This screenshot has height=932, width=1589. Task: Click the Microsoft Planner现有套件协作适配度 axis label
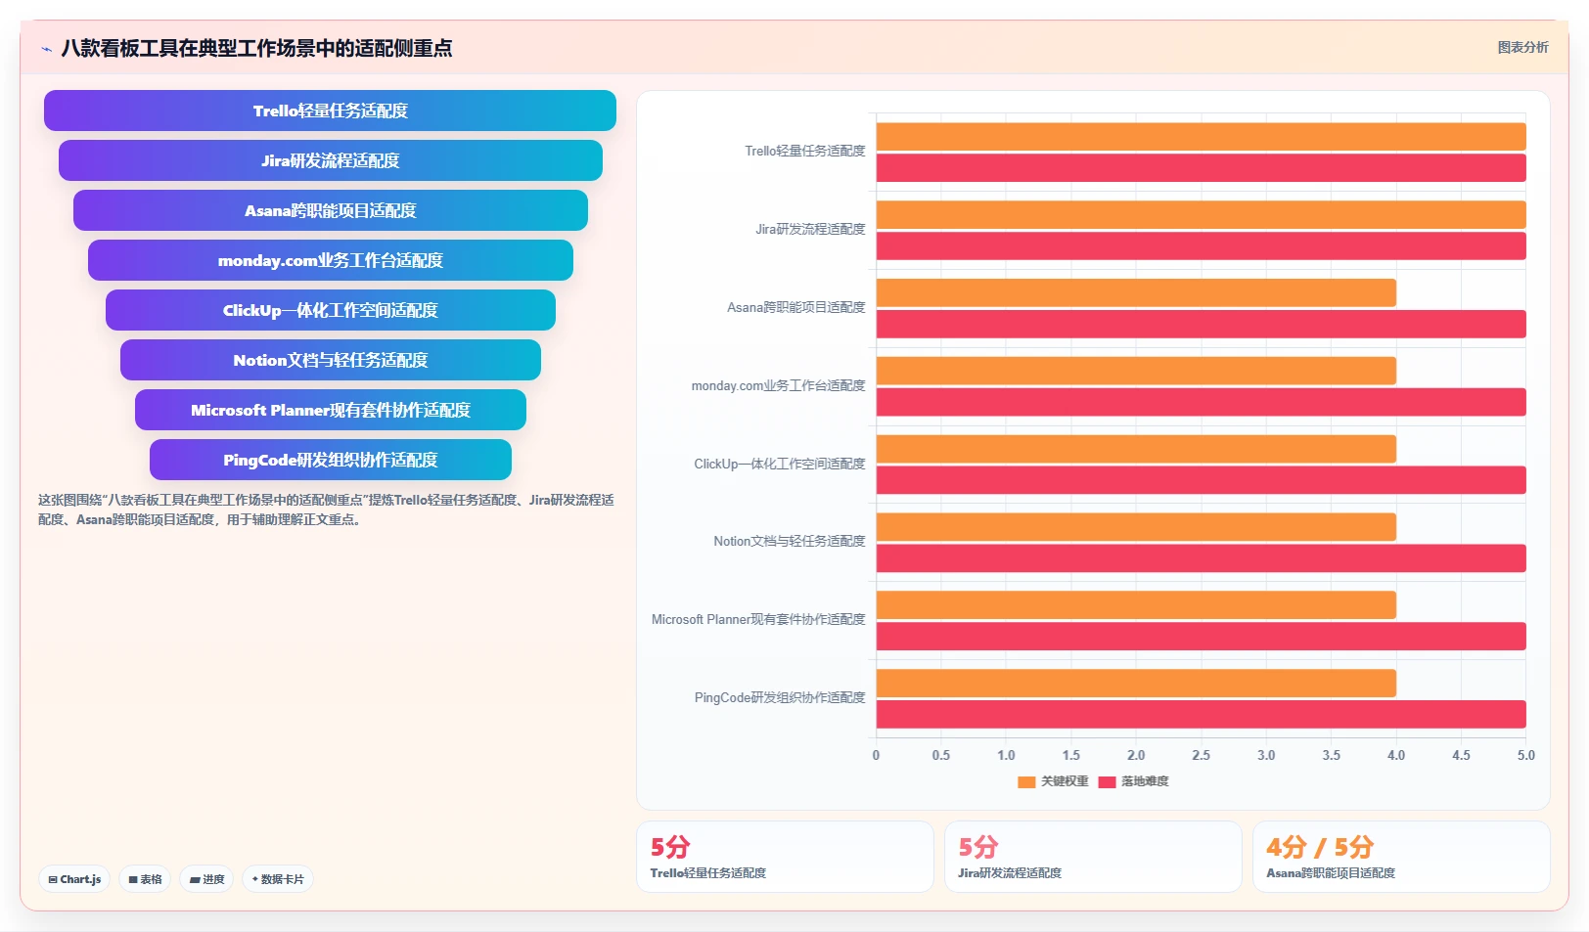pyautogui.click(x=758, y=620)
